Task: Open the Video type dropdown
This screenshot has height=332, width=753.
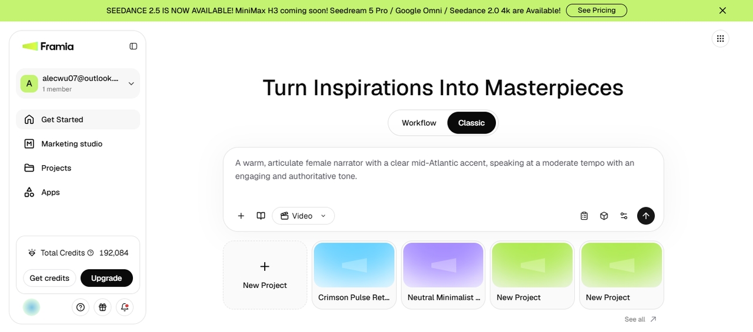Action: pyautogui.click(x=303, y=216)
